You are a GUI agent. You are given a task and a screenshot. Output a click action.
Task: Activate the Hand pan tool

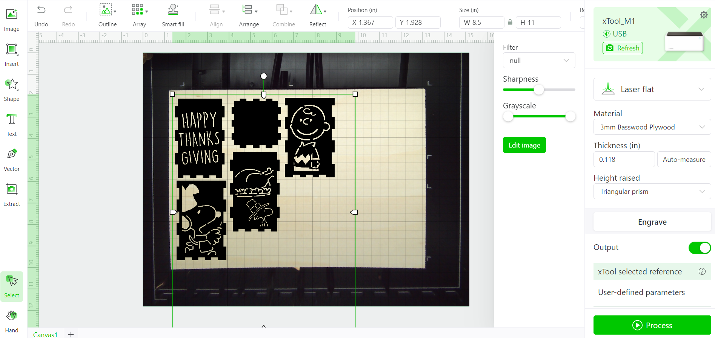pos(12,321)
